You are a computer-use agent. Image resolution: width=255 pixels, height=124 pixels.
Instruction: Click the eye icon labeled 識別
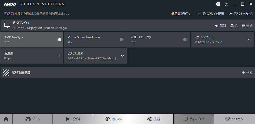[x=217, y=26]
